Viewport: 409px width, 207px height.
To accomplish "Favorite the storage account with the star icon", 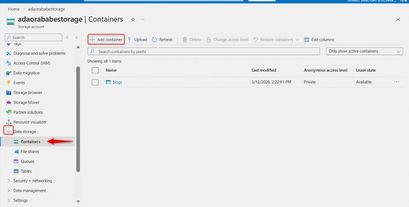I will click(x=133, y=19).
